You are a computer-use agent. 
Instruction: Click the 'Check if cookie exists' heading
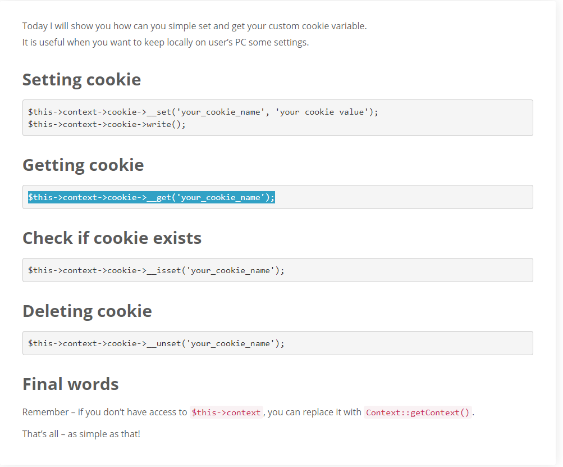pos(112,238)
